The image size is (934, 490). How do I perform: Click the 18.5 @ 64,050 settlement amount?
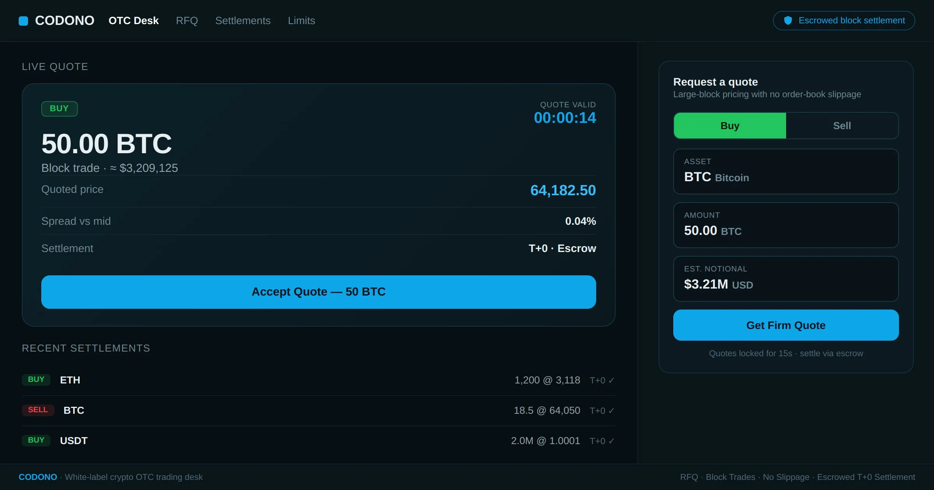pyautogui.click(x=547, y=410)
